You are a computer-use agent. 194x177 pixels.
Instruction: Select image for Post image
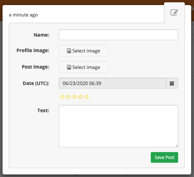tap(84, 67)
